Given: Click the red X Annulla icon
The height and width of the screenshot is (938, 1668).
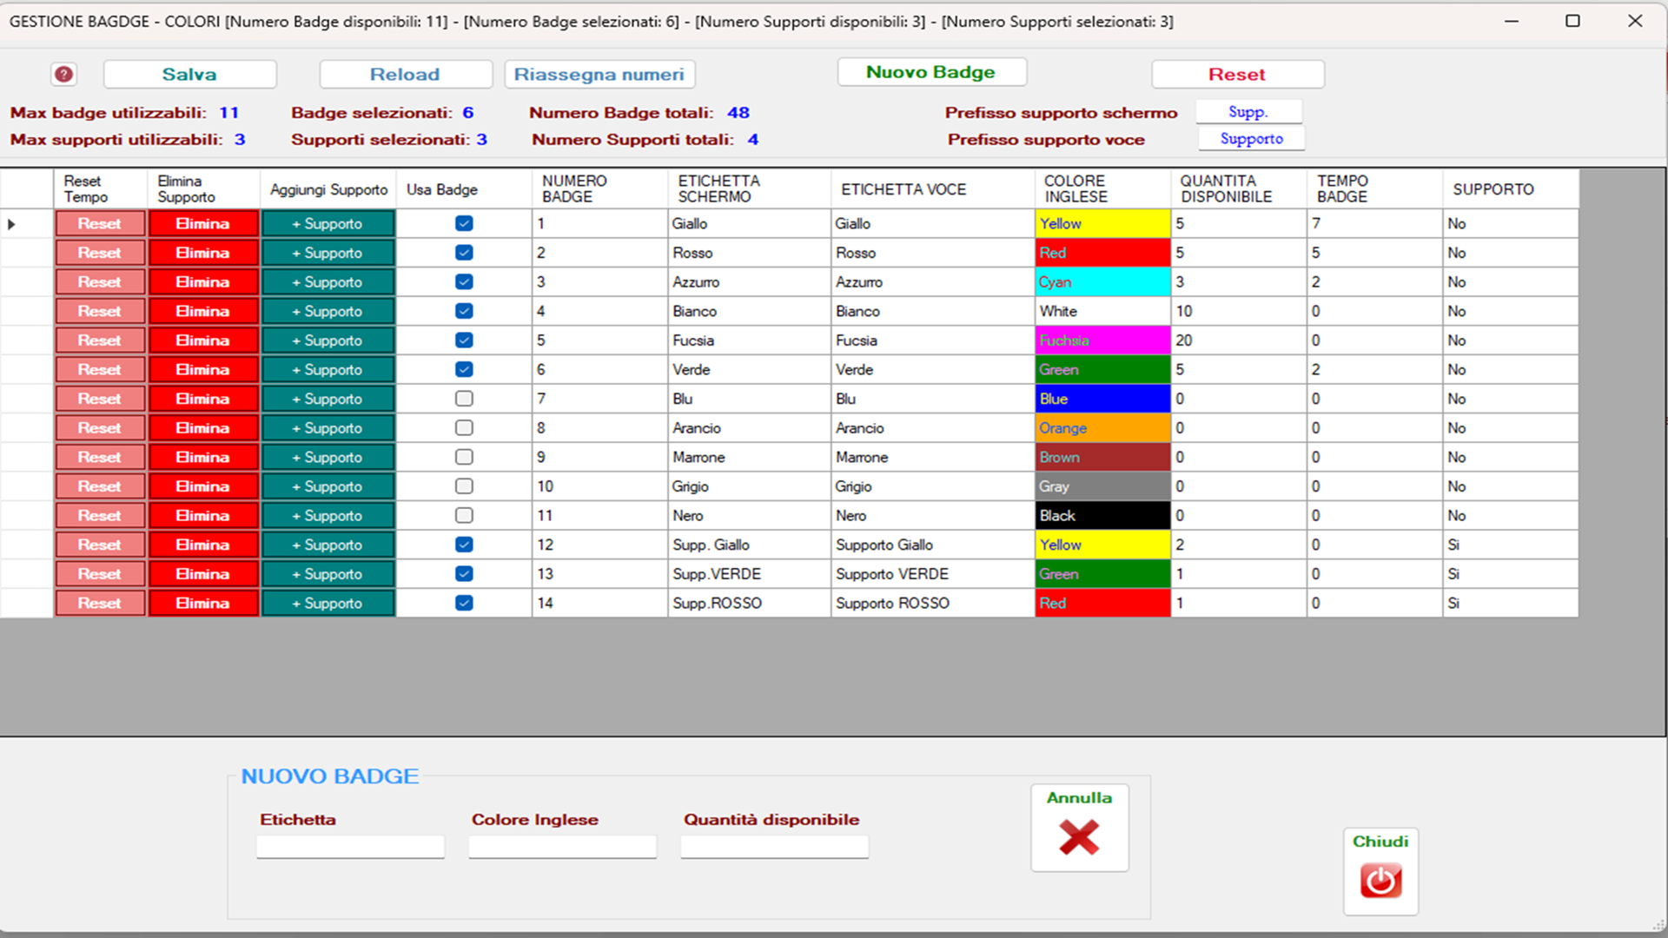Looking at the screenshot, I should (1079, 838).
